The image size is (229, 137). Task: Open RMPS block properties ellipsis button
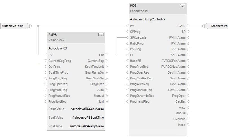point(101,35)
